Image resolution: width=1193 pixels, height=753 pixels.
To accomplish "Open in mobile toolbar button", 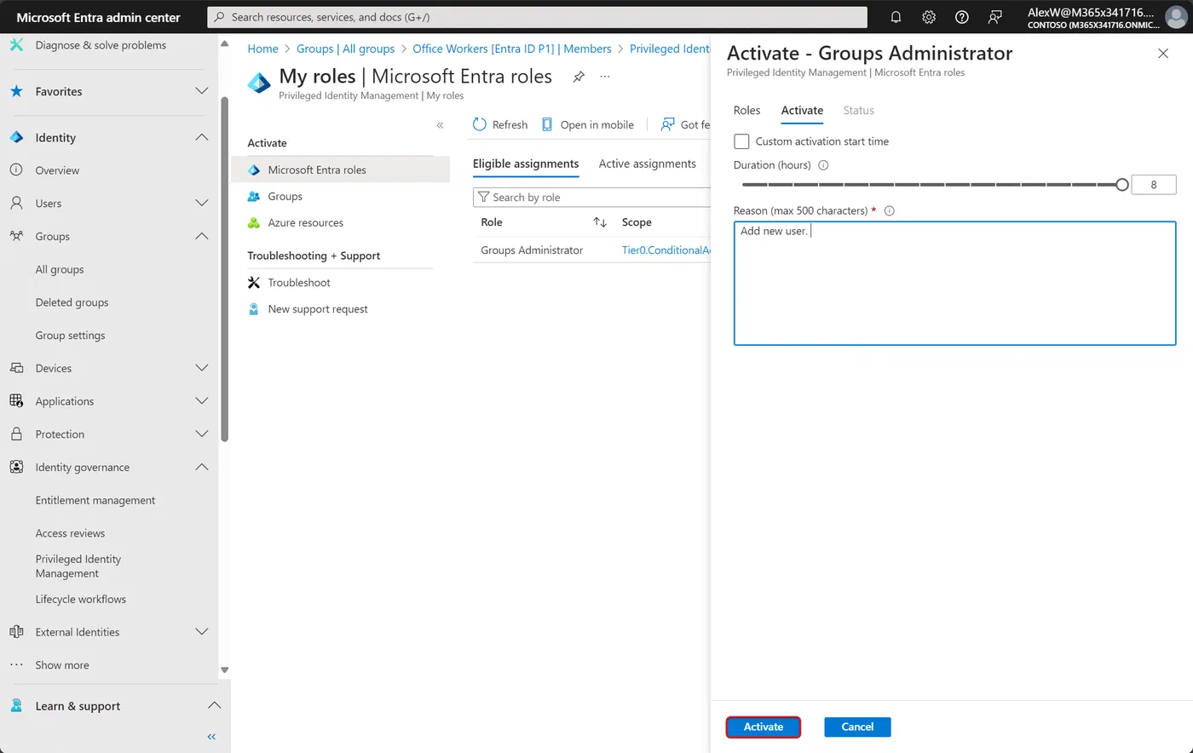I will 588,124.
